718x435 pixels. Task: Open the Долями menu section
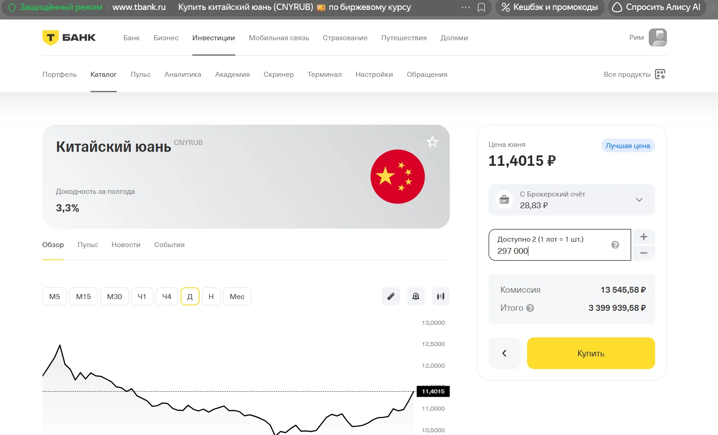click(x=454, y=38)
